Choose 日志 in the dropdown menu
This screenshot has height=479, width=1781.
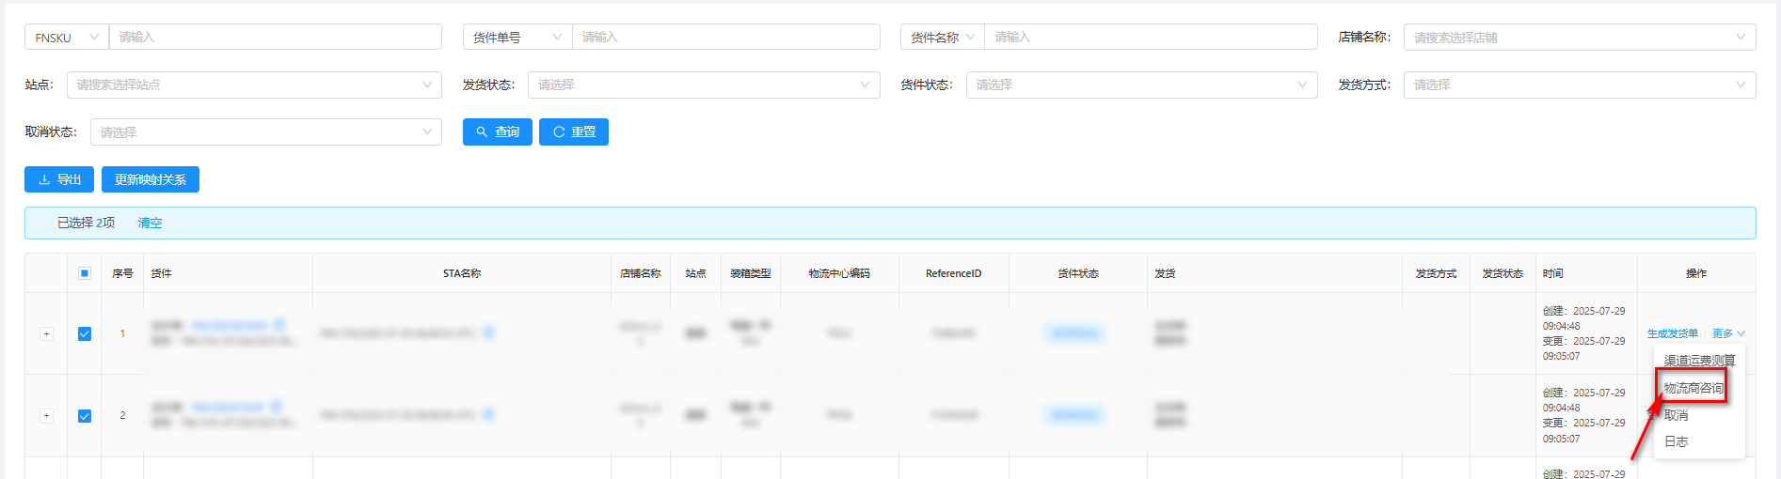pyautogui.click(x=1676, y=441)
